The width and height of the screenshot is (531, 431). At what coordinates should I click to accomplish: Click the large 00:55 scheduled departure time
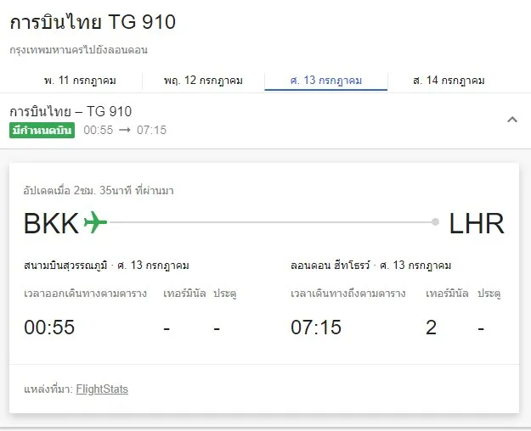pos(49,327)
